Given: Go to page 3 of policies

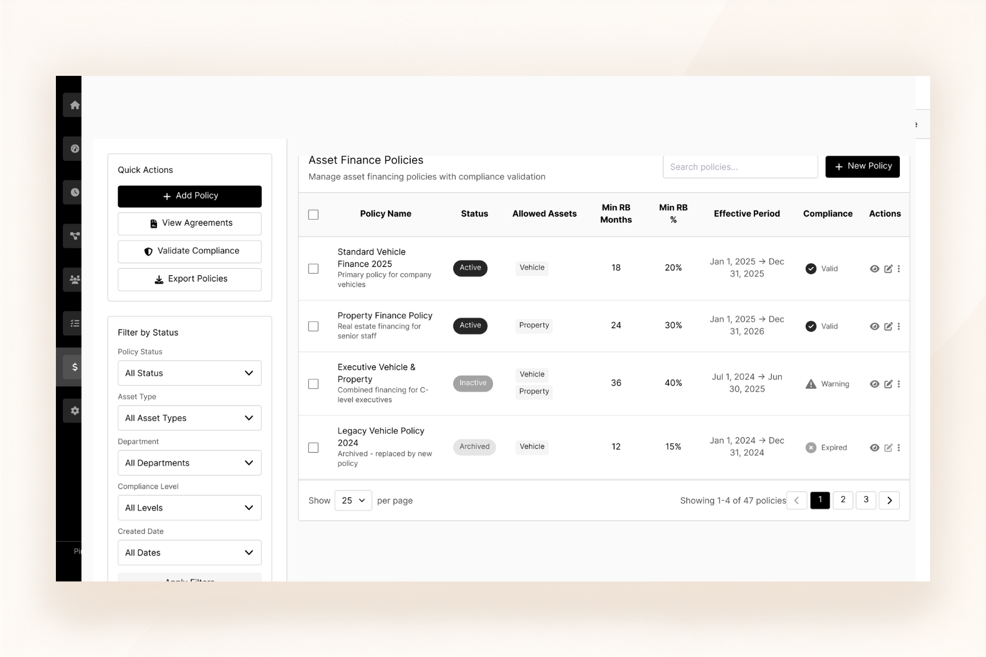Looking at the screenshot, I should pyautogui.click(x=866, y=500).
